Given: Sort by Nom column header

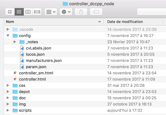Looking at the screenshot, I should tap(54, 22).
